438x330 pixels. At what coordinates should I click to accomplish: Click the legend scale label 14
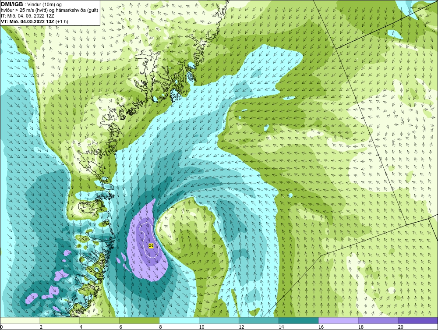coord(281,327)
